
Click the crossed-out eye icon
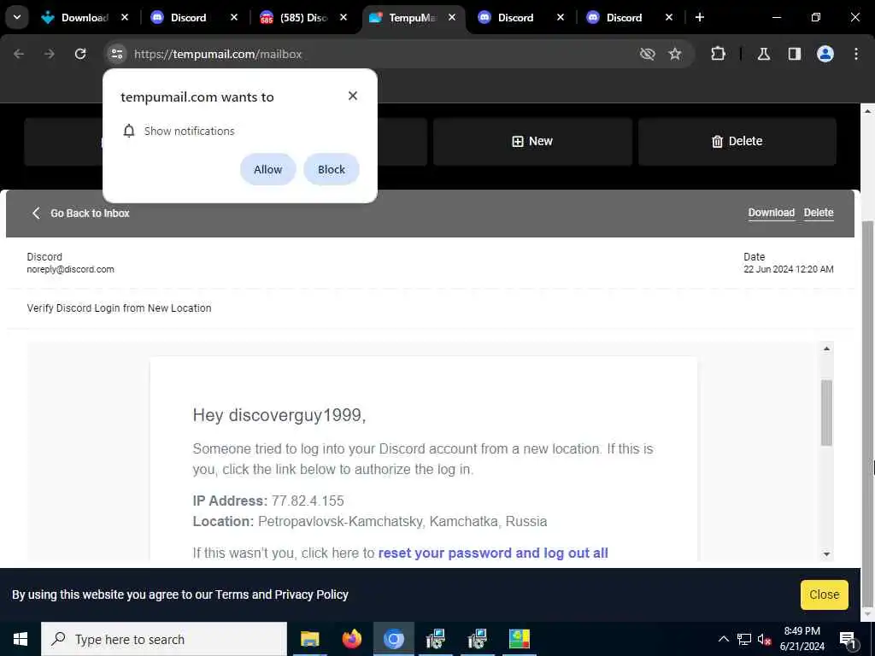[x=648, y=54]
